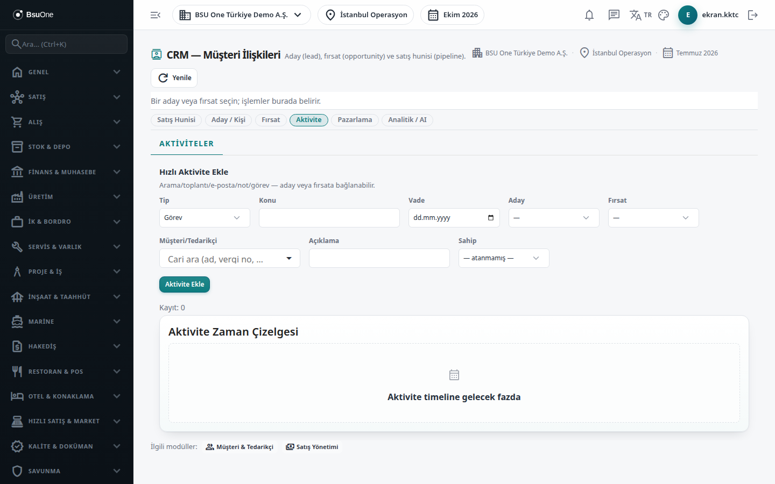The height and width of the screenshot is (484, 775).
Task: Open Restoran & POS cutlery icon
Action: point(17,372)
